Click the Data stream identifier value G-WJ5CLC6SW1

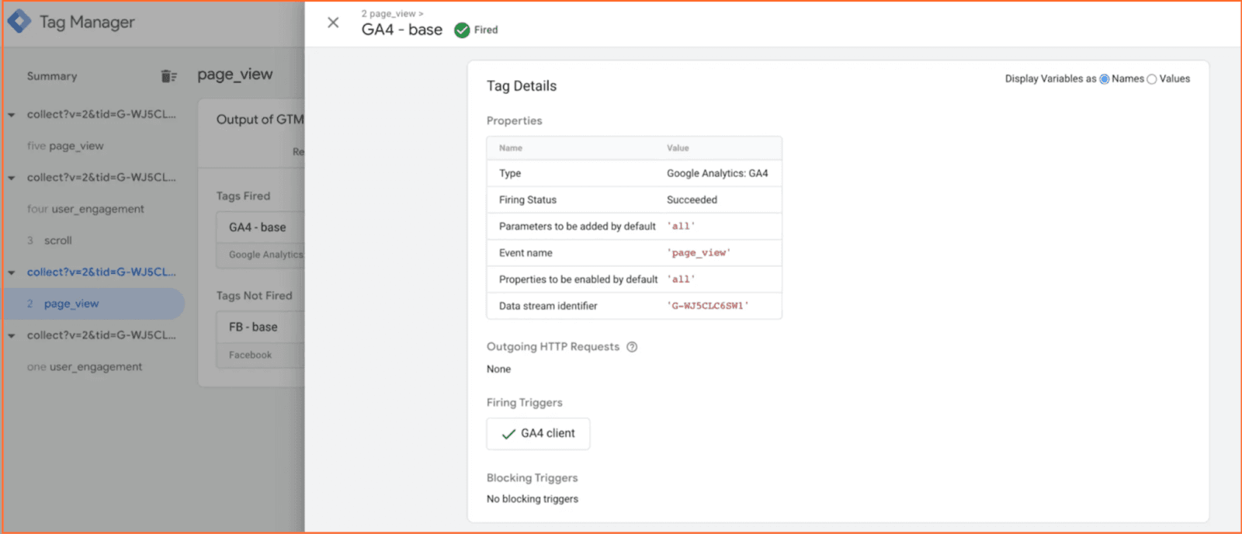[708, 306]
